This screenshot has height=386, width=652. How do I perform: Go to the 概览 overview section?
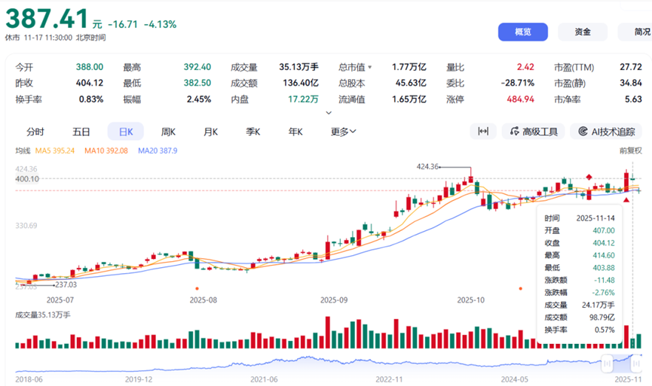click(522, 32)
